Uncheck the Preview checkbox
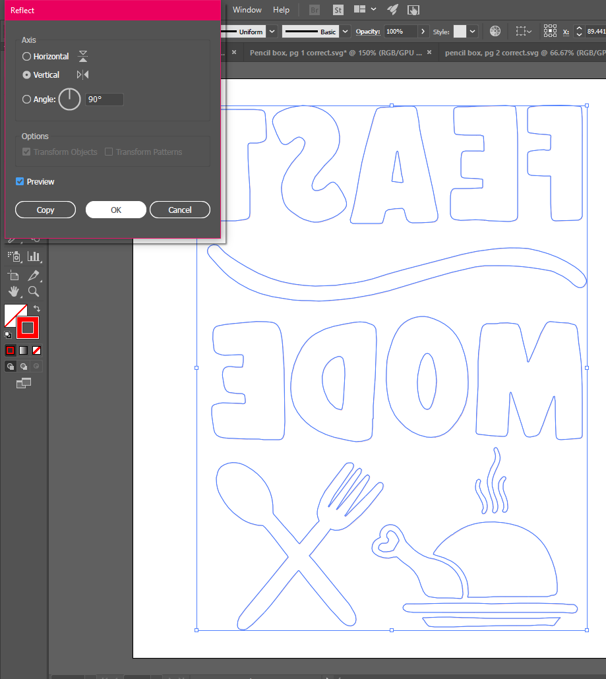 click(x=20, y=182)
